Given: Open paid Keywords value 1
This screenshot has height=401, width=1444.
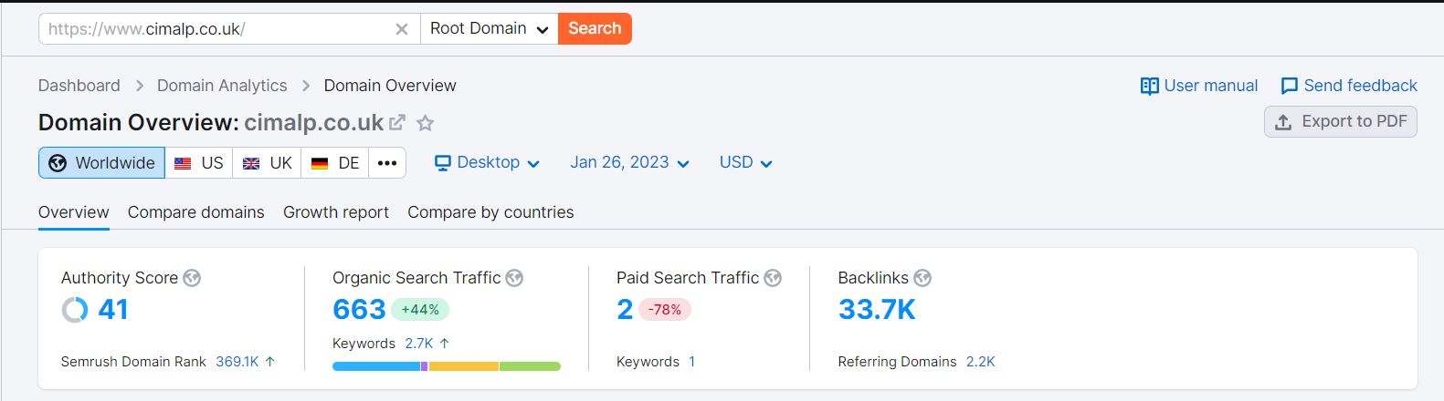Looking at the screenshot, I should pyautogui.click(x=691, y=362).
